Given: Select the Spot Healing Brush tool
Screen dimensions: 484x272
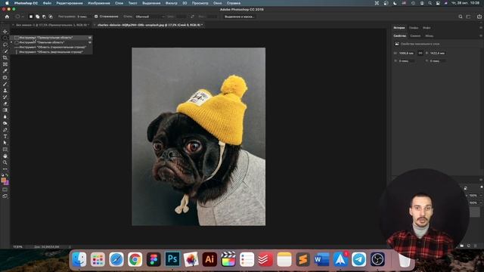Looking at the screenshot, I should (x=5, y=77).
